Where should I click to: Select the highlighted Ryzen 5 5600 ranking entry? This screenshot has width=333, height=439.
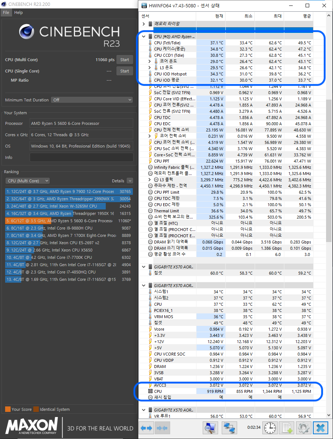(69, 221)
